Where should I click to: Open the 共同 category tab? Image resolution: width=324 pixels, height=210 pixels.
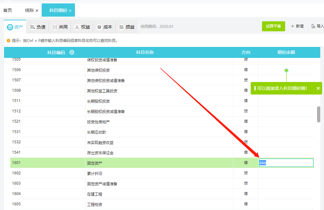pyautogui.click(x=60, y=27)
